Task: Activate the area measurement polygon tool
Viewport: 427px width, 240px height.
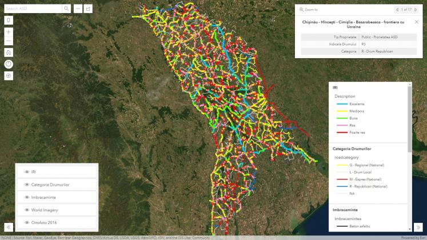Action: pyautogui.click(x=88, y=9)
